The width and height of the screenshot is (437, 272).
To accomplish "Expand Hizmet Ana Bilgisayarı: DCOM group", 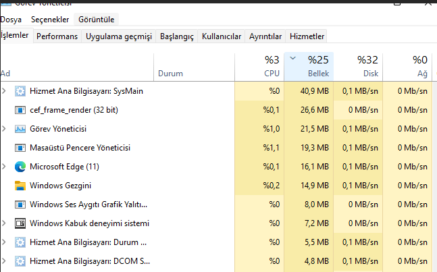I will tap(4, 261).
